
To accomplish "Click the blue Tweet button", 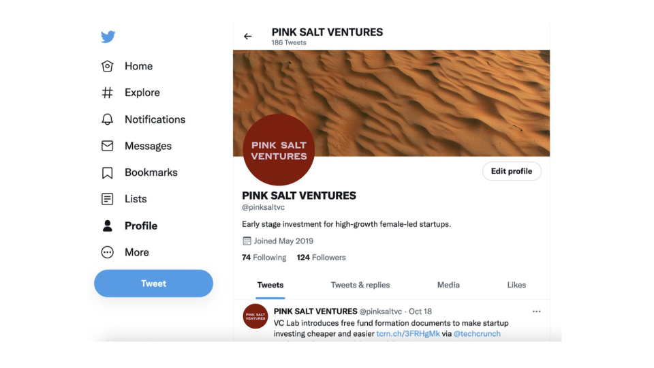I will click(153, 283).
